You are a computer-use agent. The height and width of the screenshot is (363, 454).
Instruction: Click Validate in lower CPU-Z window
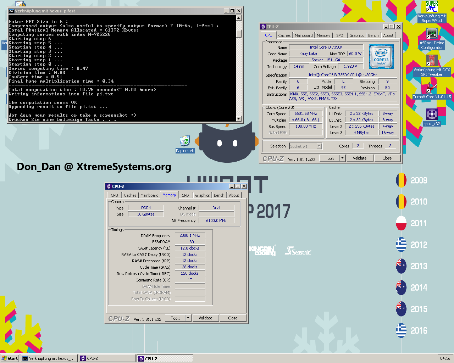tap(205, 318)
